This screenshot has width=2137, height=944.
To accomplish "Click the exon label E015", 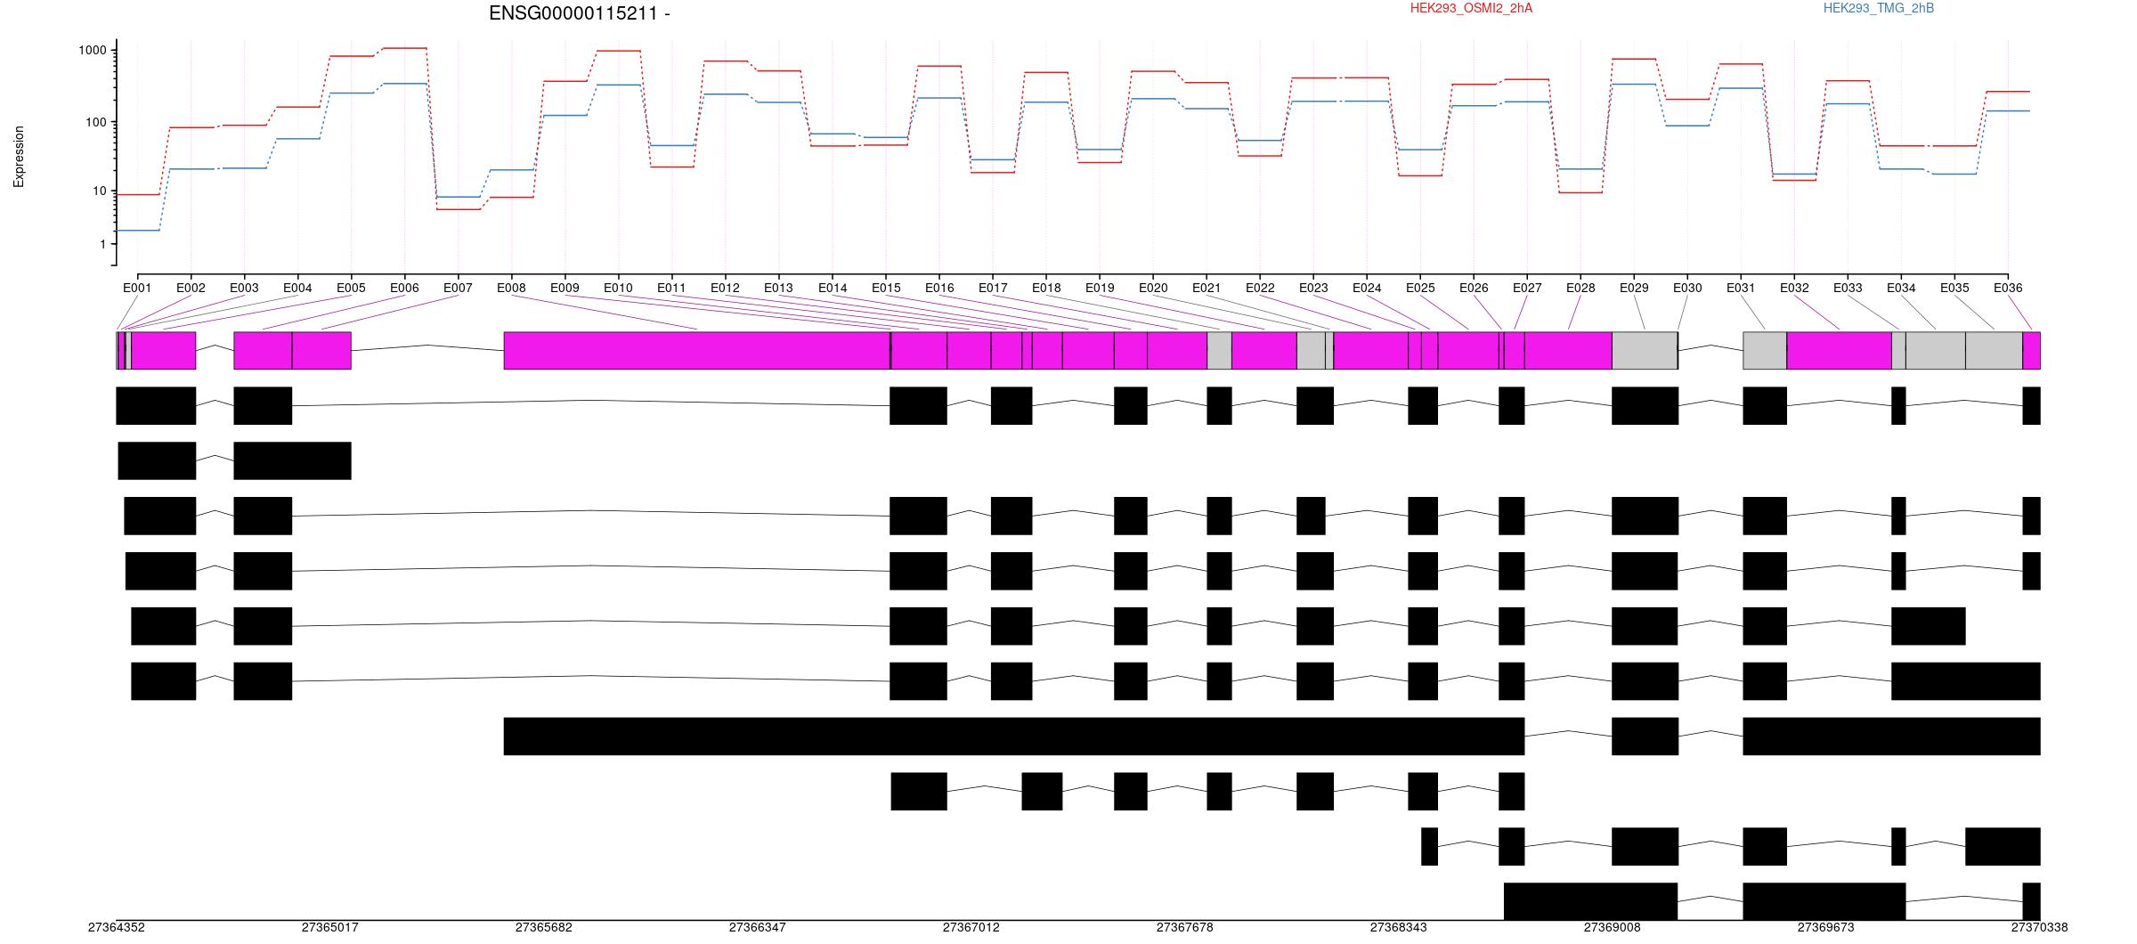I will coord(886,288).
